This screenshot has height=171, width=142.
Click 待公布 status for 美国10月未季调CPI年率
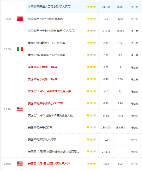click(134, 67)
